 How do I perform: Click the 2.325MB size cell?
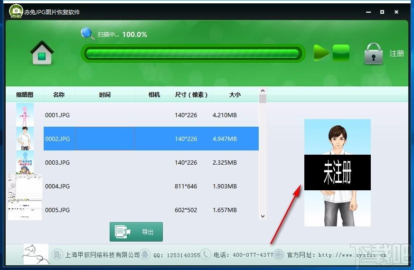point(225,163)
